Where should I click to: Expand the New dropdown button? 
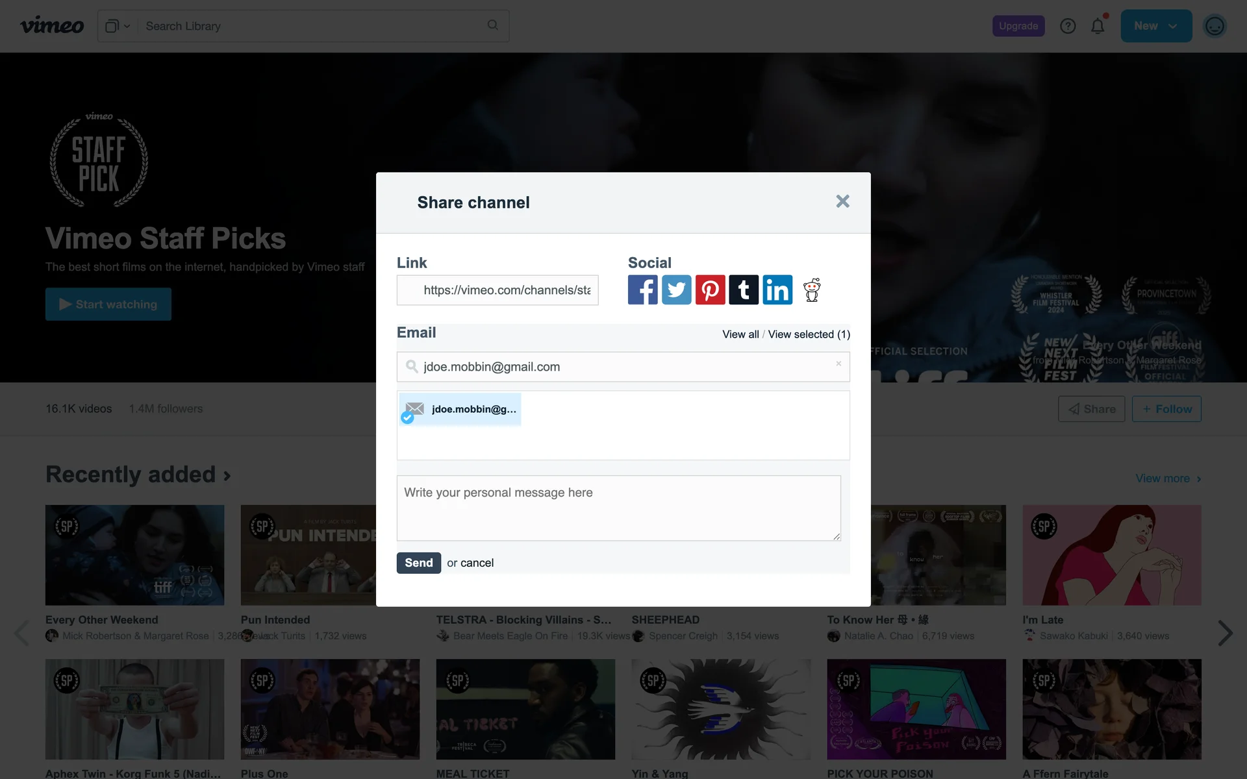point(1155,26)
